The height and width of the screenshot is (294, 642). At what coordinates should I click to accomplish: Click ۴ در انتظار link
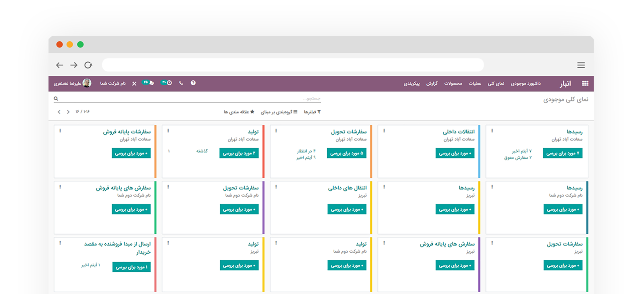[x=306, y=151]
